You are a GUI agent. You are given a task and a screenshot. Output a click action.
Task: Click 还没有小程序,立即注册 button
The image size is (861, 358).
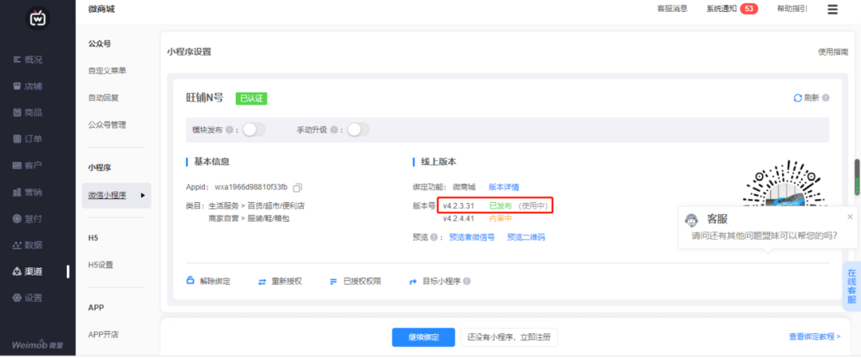click(x=509, y=337)
